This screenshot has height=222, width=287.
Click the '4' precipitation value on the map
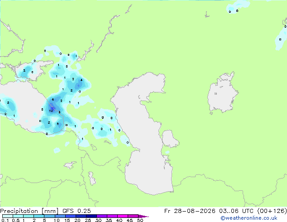[81, 80]
